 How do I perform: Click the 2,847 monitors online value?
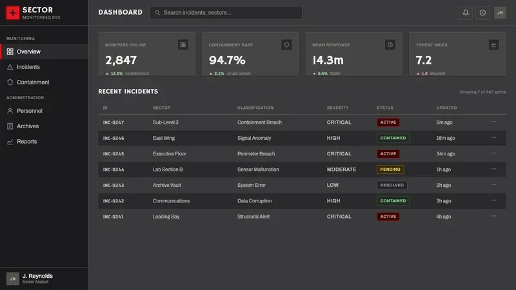(x=121, y=60)
